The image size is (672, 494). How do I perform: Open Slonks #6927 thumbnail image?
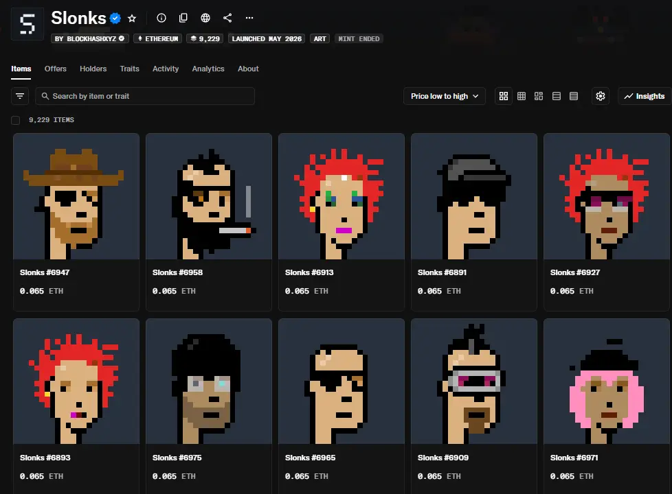(607, 196)
